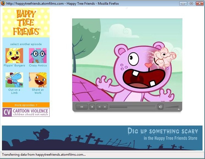Image resolution: width=205 pixels, height=159 pixels.
Task: Click the 'Transferring data' status bar text
Action: pyautogui.click(x=44, y=155)
